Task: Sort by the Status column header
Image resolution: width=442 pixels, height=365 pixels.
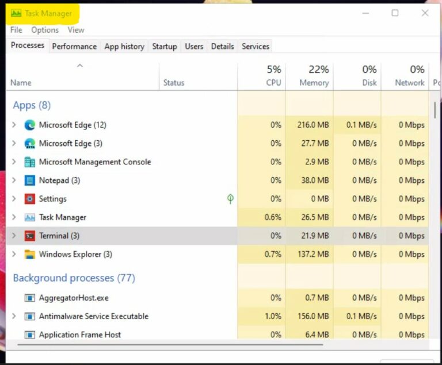Action: coord(198,76)
